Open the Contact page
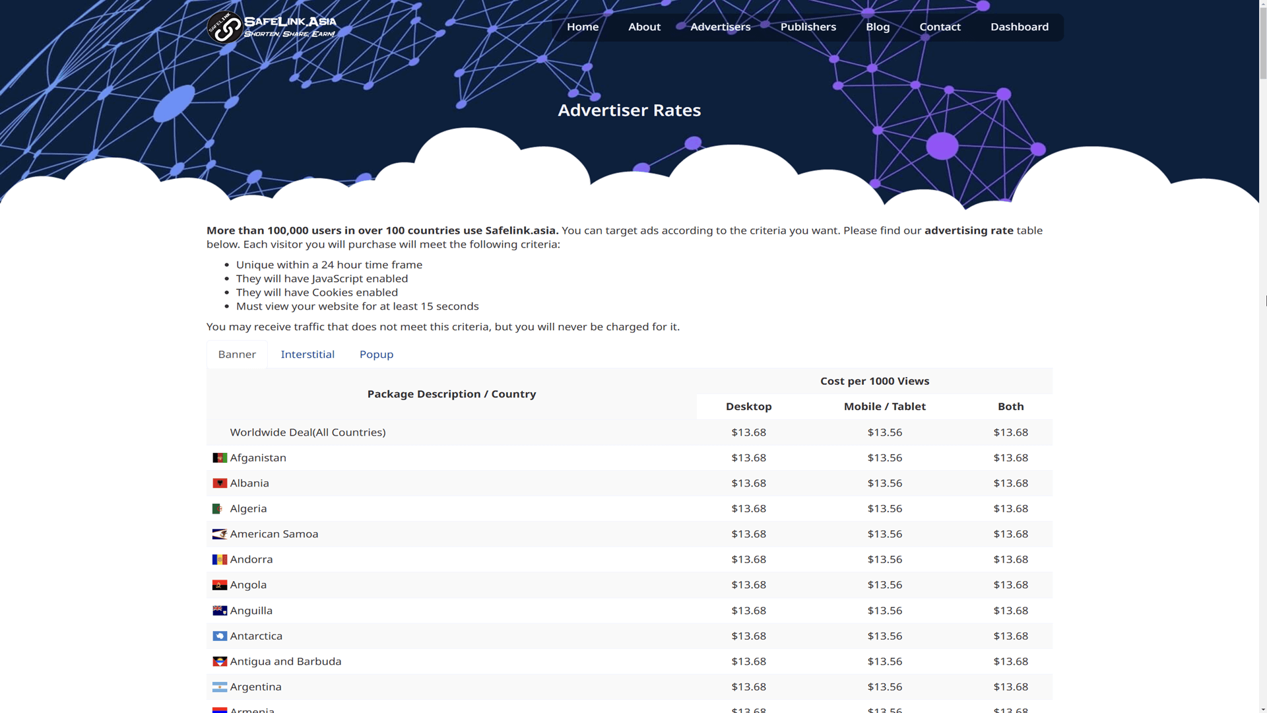The height and width of the screenshot is (713, 1267). [940, 27]
